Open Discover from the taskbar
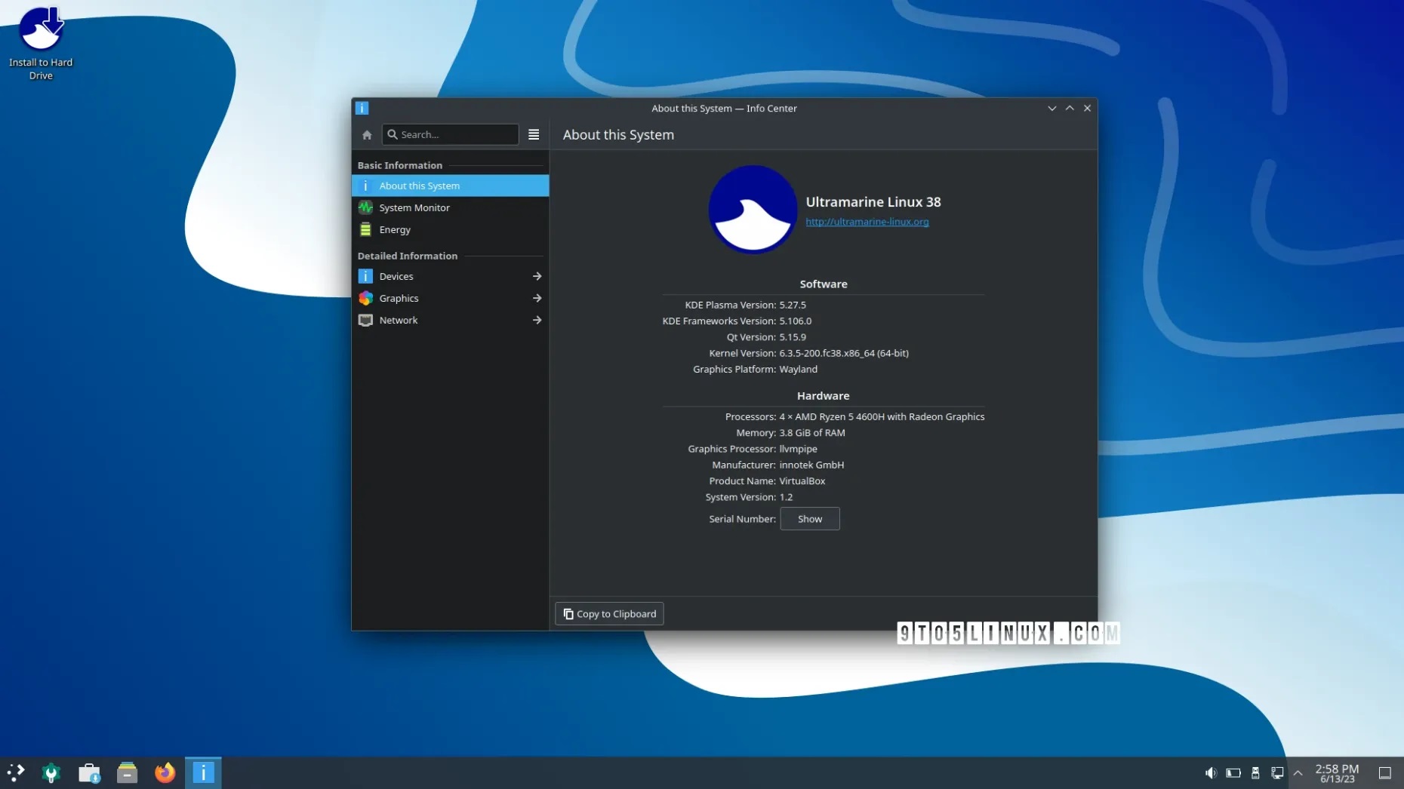Screen dimensions: 1404x789 [x=89, y=772]
